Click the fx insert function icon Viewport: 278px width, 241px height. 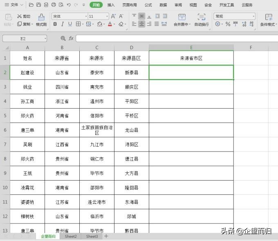(x=71, y=38)
